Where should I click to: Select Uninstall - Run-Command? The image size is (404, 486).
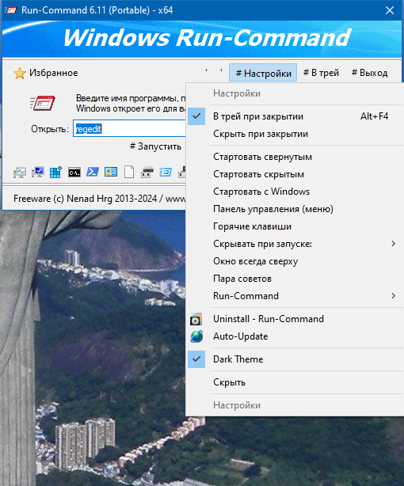pyautogui.click(x=295, y=319)
